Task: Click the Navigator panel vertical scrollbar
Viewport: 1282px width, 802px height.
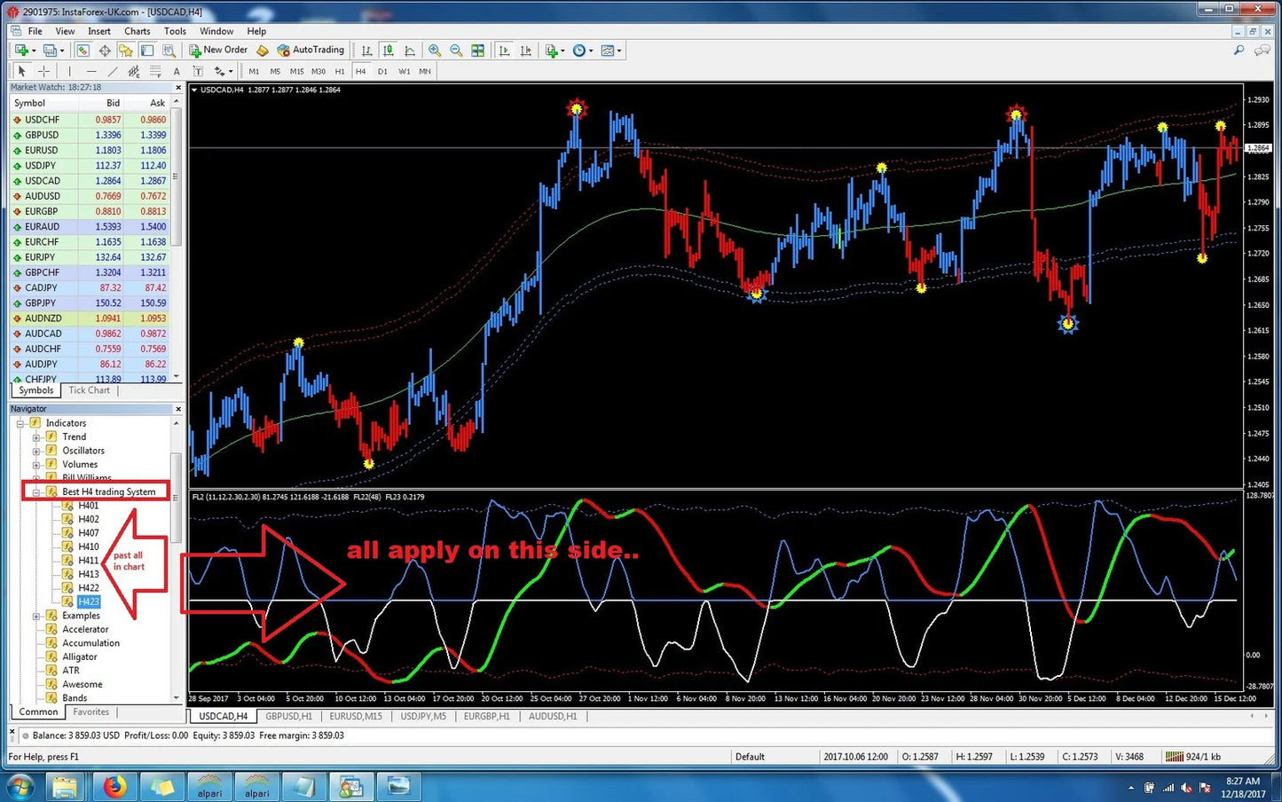Action: pos(176,497)
